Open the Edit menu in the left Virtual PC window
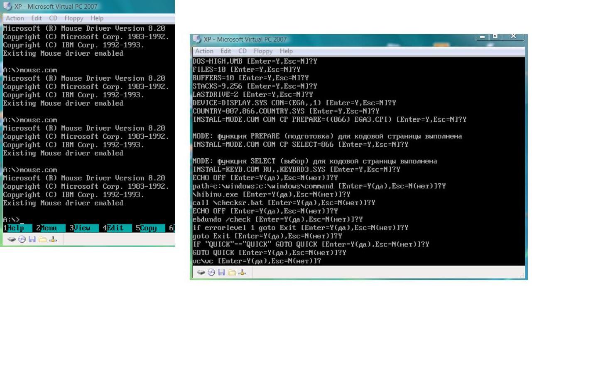 coord(37,18)
